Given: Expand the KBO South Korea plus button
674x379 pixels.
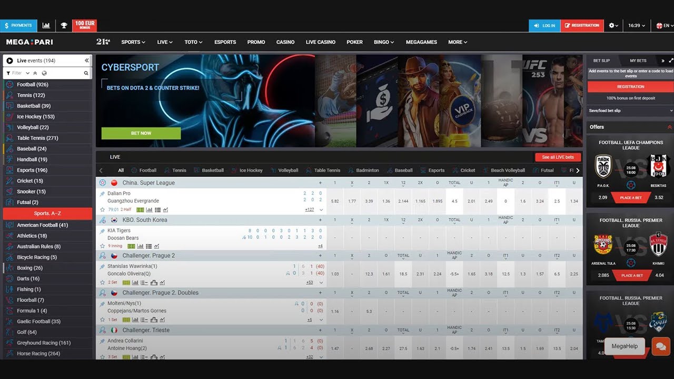Looking at the screenshot, I should [320, 220].
